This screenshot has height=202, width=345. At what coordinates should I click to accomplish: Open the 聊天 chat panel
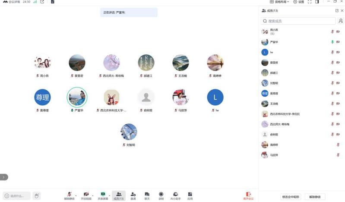point(147,195)
